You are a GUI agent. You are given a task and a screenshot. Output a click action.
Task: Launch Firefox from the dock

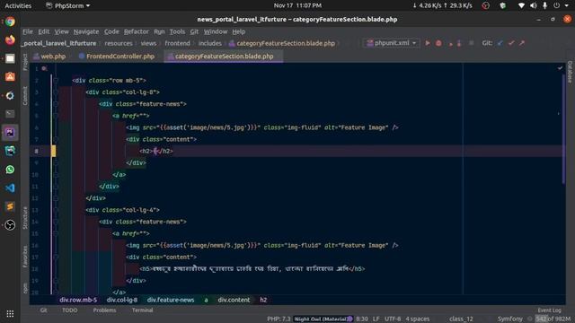[x=10, y=39]
